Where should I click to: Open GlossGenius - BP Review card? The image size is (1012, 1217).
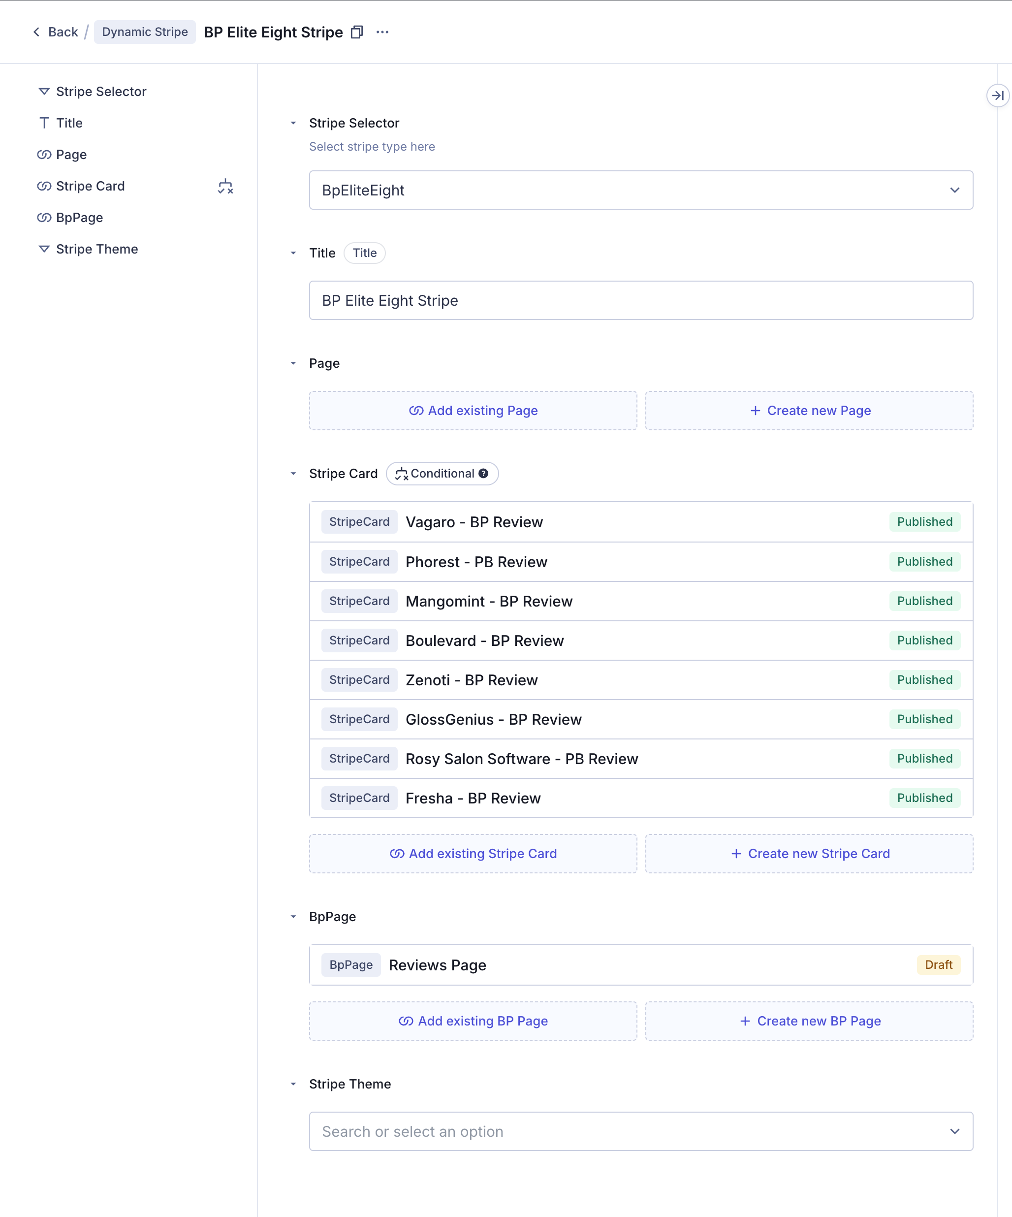pos(641,719)
